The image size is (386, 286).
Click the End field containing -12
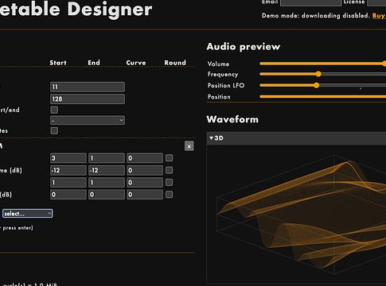pyautogui.click(x=107, y=170)
